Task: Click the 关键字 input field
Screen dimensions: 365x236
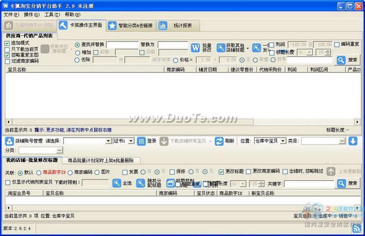Action: click(309, 184)
